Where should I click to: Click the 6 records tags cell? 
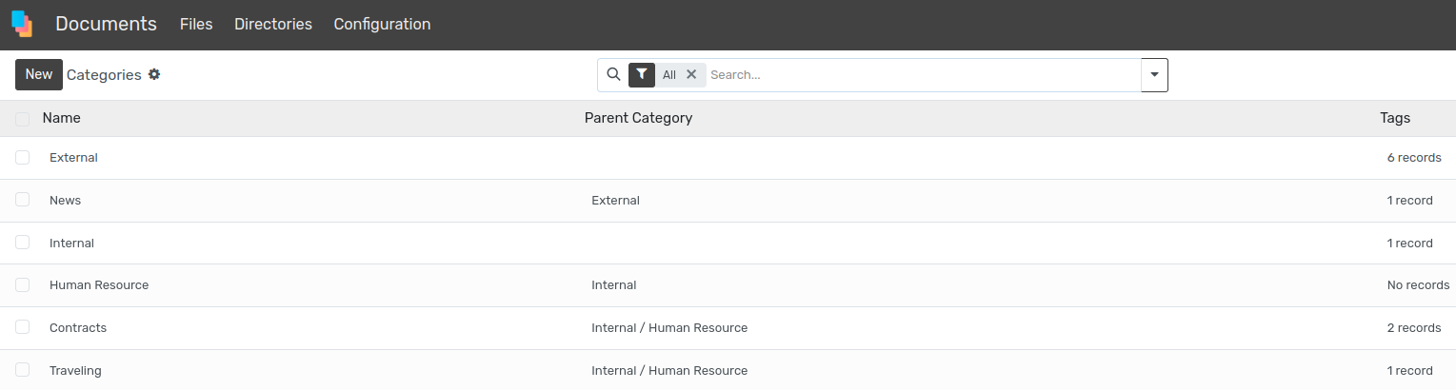1414,158
